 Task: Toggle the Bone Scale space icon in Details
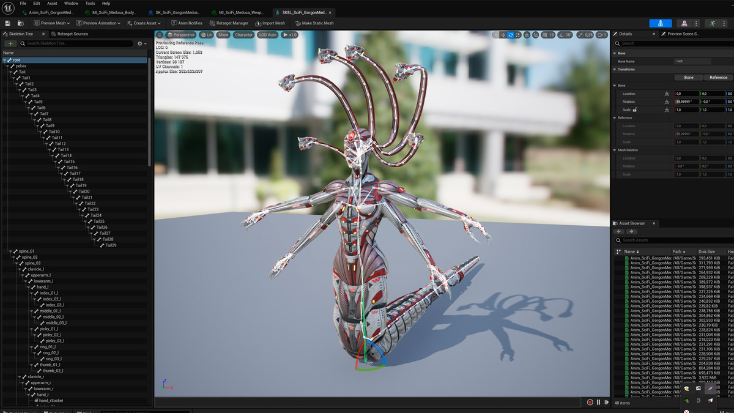click(x=667, y=110)
